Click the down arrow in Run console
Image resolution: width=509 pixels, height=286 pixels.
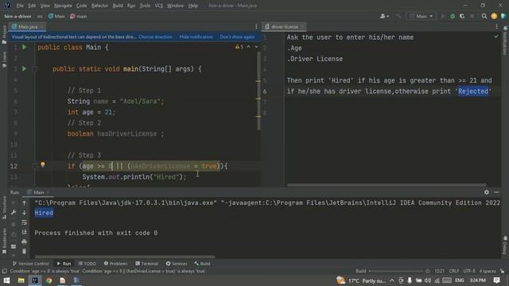coord(24,213)
